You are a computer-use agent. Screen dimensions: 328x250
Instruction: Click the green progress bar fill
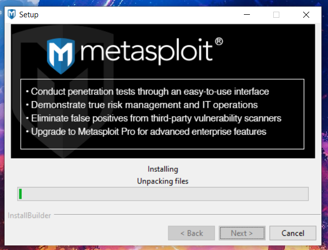(x=20, y=194)
